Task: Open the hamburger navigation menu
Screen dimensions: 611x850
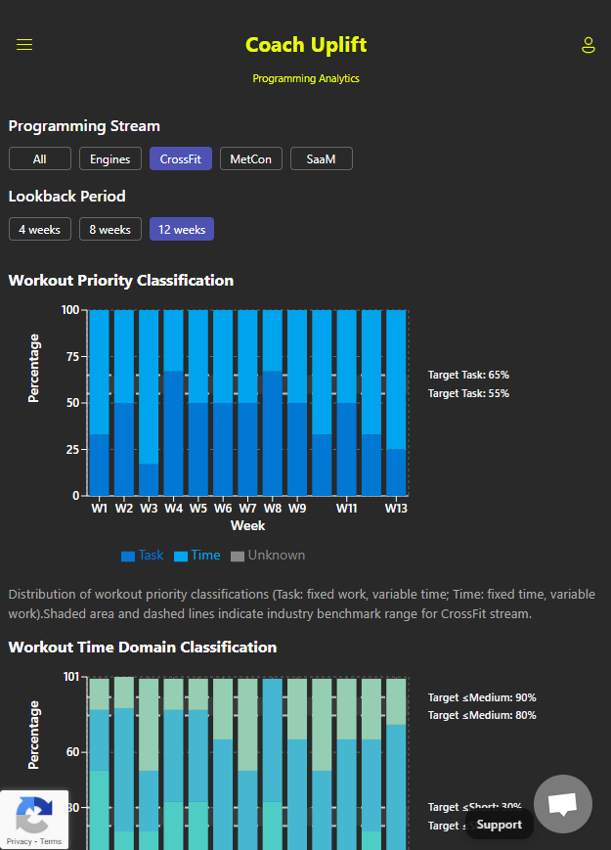Action: (x=24, y=44)
